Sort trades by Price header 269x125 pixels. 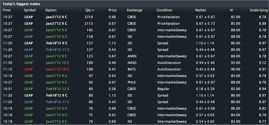(x=112, y=10)
